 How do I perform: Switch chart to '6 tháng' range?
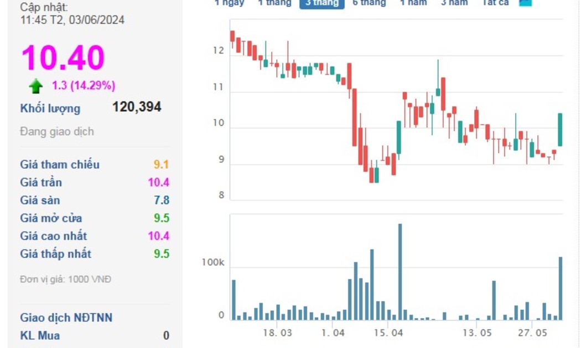(369, 3)
